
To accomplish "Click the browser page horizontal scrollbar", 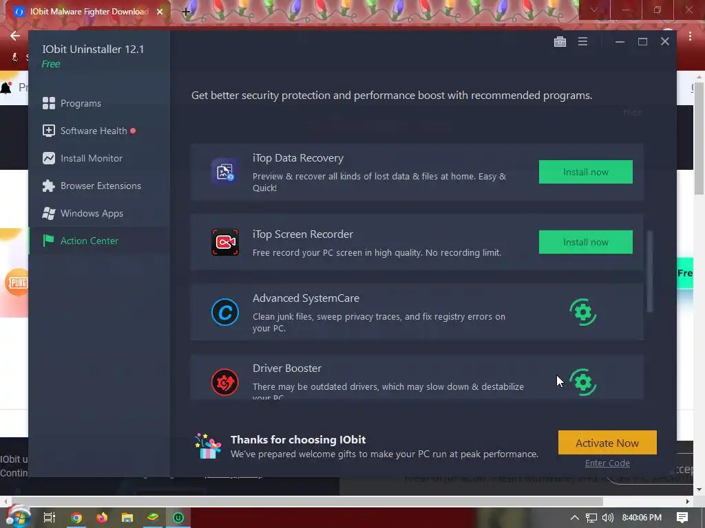I will (x=307, y=501).
